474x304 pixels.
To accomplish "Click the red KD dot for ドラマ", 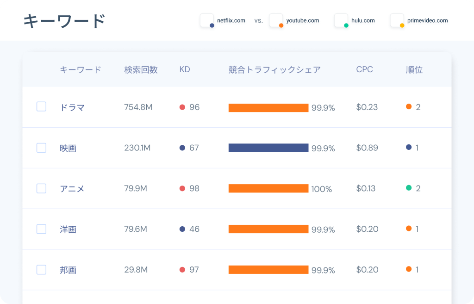I will [182, 107].
